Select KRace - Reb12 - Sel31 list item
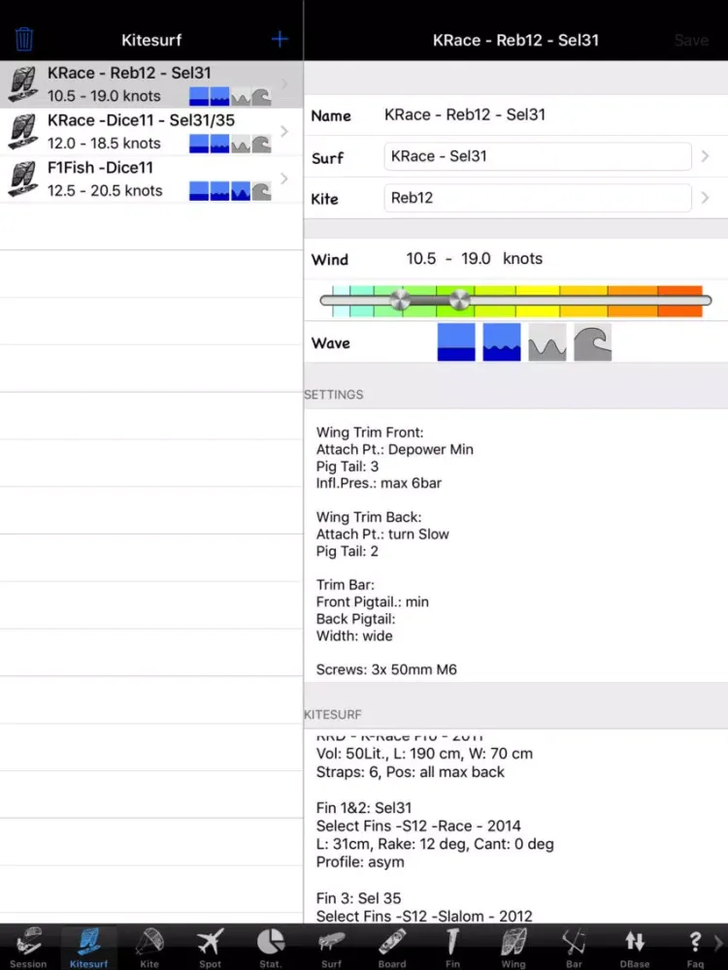Image resolution: width=728 pixels, height=970 pixels. [x=151, y=84]
